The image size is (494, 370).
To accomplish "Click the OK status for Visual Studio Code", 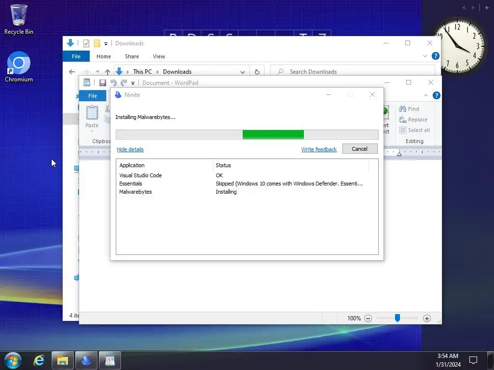I will tap(220, 175).
